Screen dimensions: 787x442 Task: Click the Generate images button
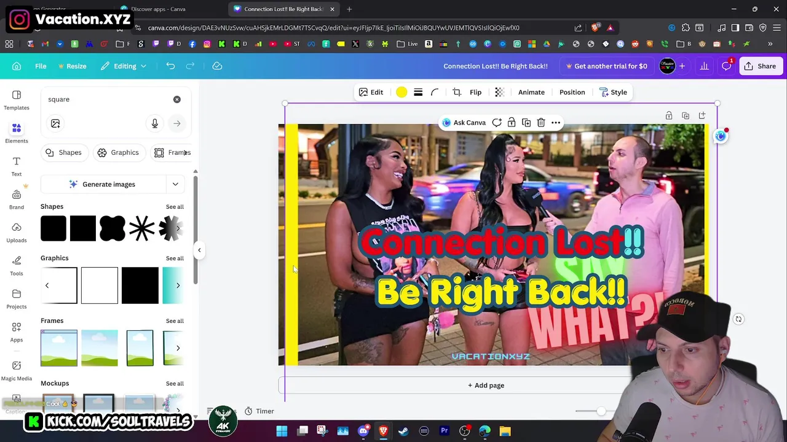point(102,184)
